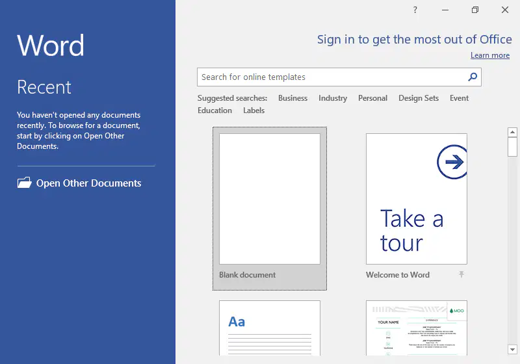Screen dimensions: 520x364
Task: Pick the Event suggested search
Action: (x=459, y=98)
